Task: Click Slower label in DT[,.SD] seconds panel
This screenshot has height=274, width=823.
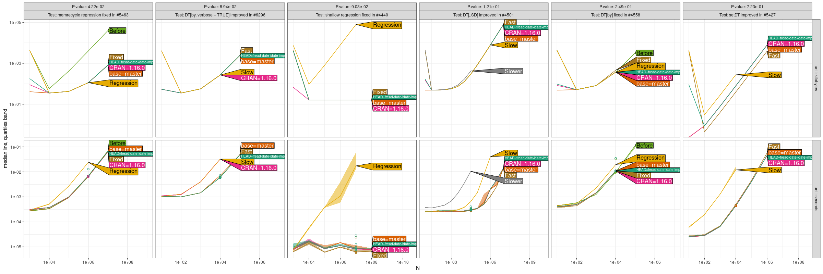Action: [513, 181]
